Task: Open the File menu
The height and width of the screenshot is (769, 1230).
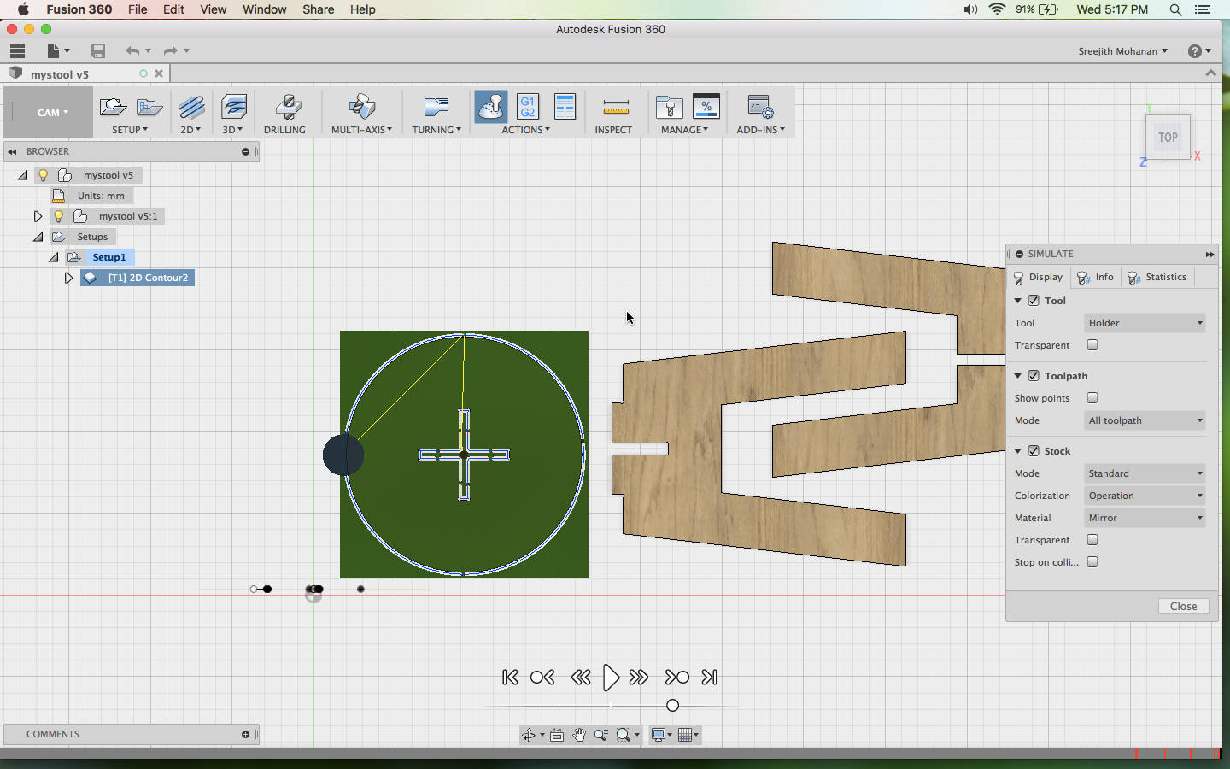Action: 138,9
